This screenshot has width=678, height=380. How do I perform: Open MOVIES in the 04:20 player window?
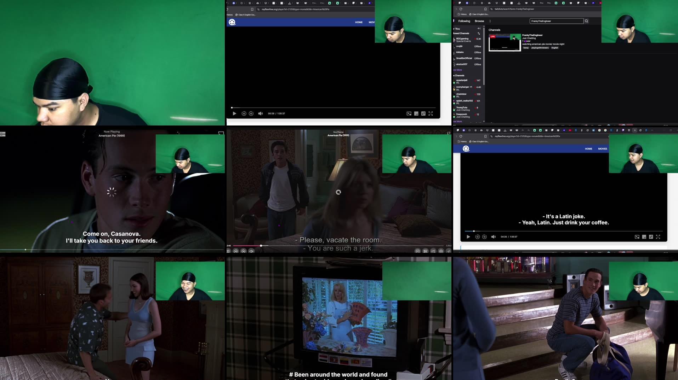(603, 149)
